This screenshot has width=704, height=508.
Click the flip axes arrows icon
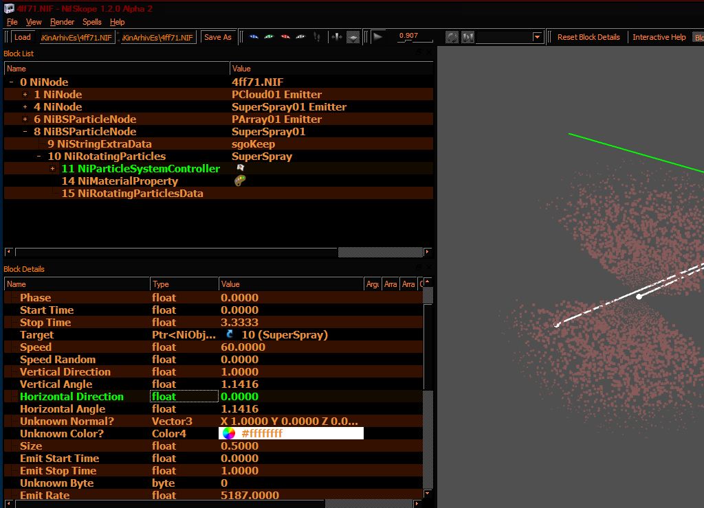337,37
